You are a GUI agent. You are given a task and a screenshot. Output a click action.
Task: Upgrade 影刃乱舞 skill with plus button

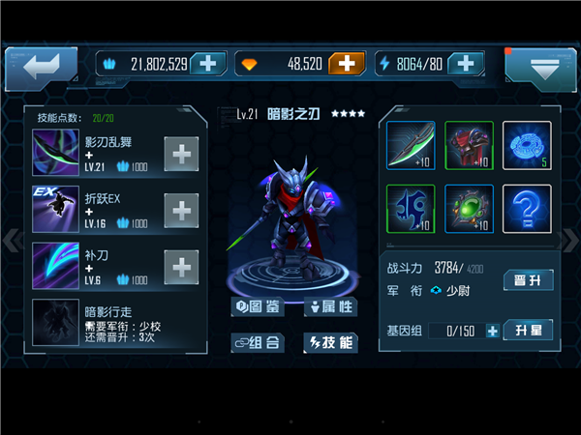[x=181, y=154]
